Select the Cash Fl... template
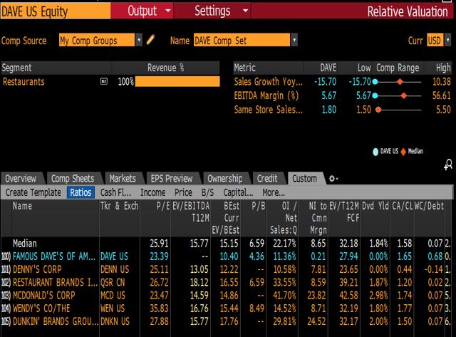 coord(115,192)
